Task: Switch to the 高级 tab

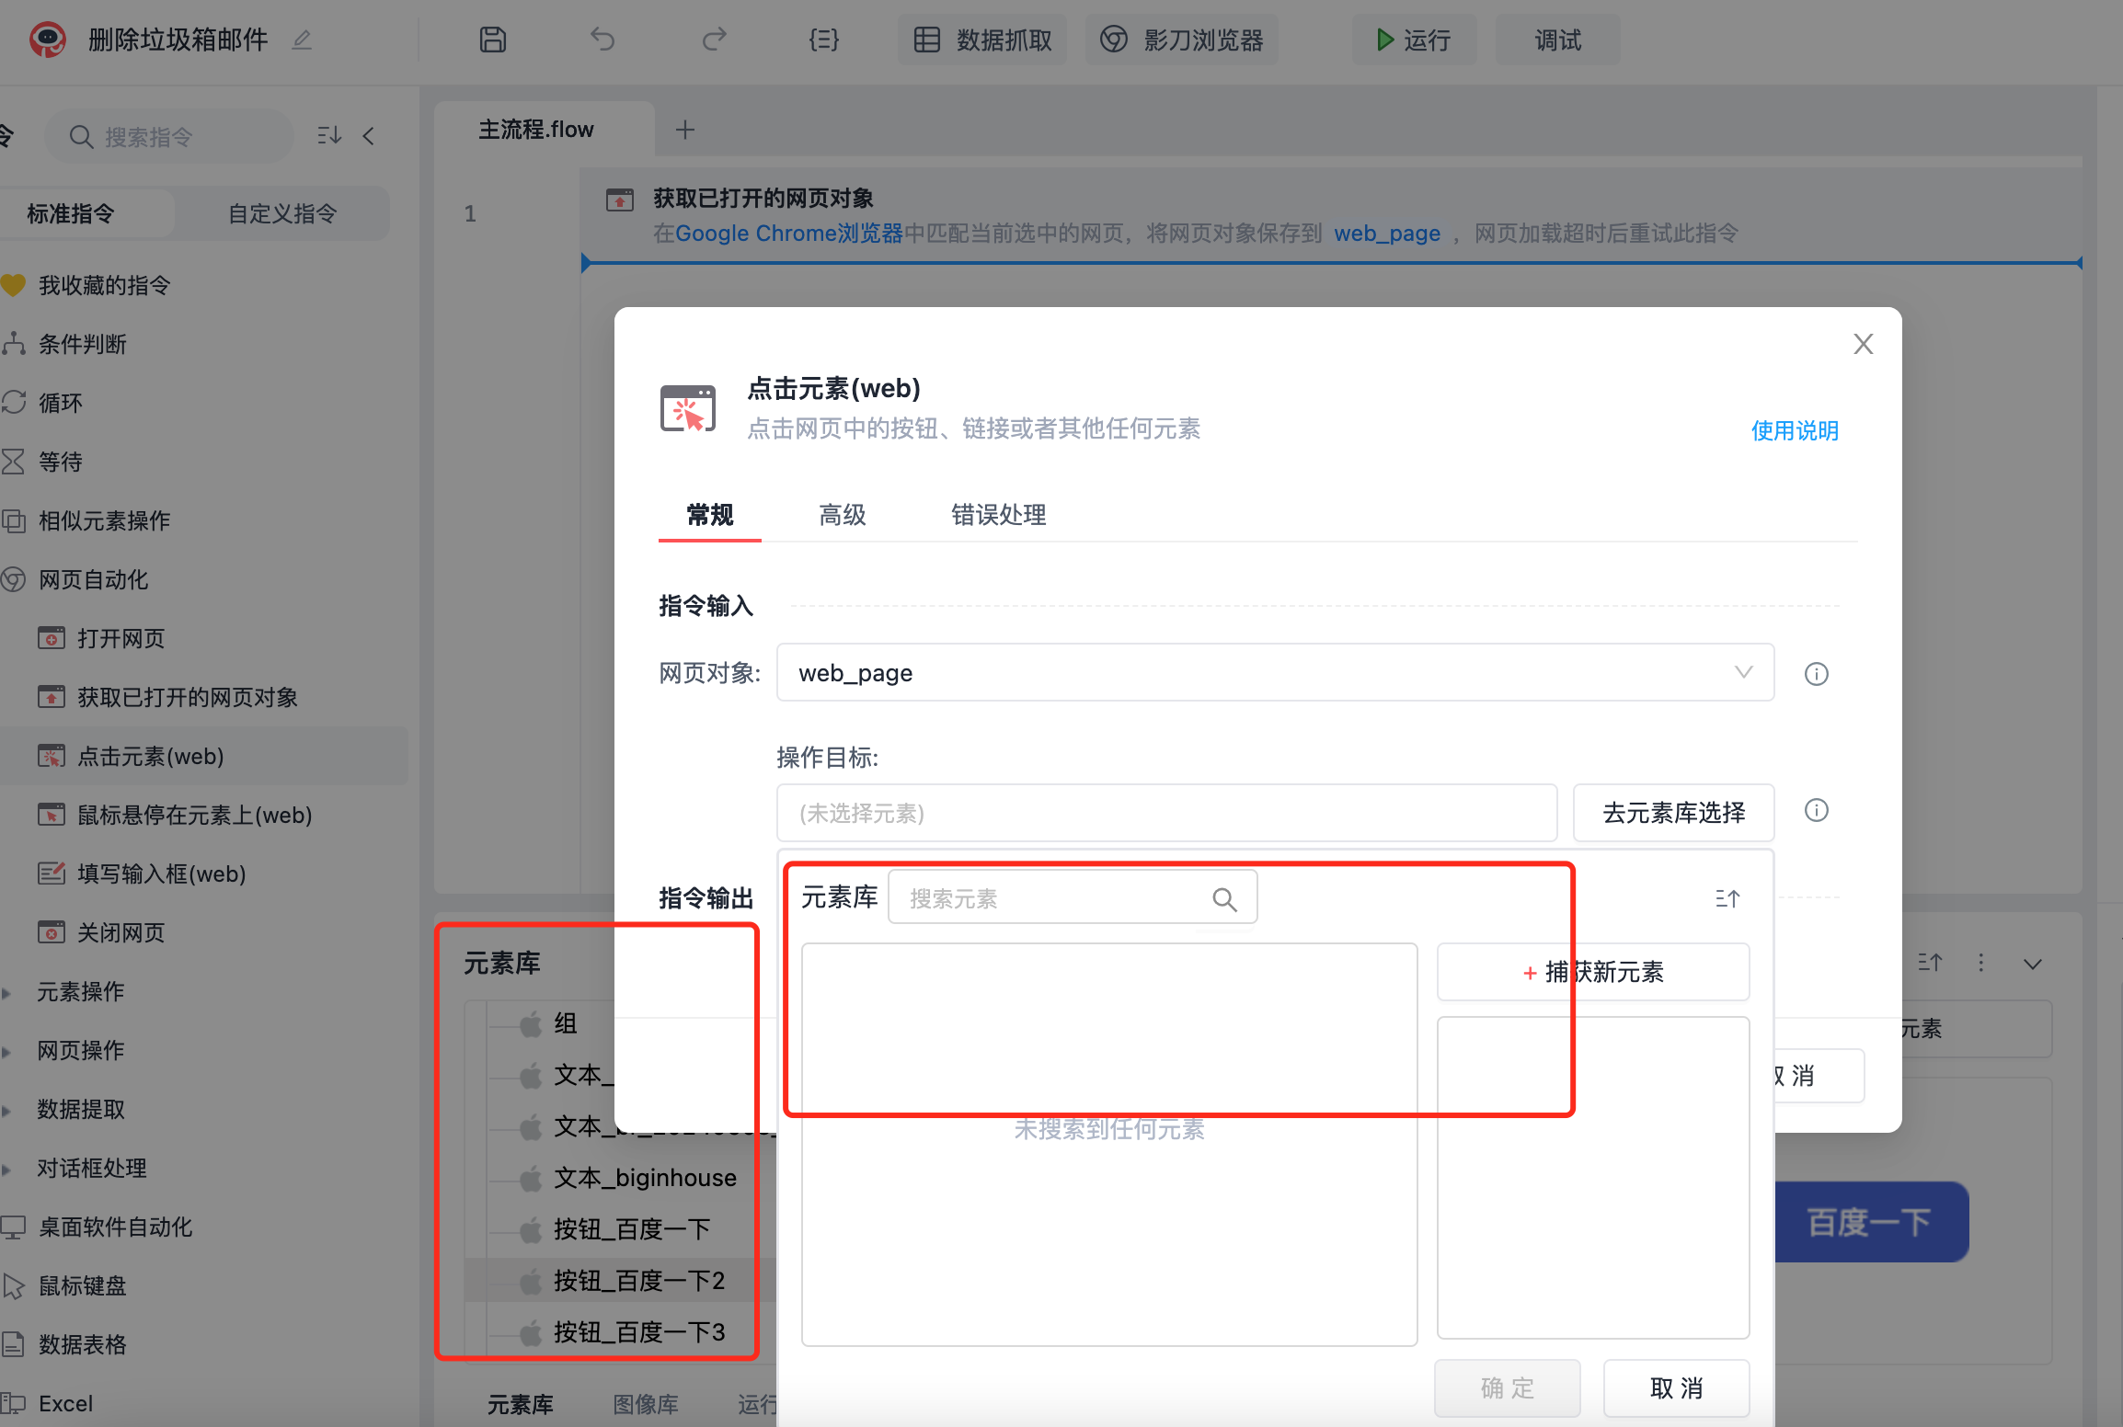Action: point(842,515)
